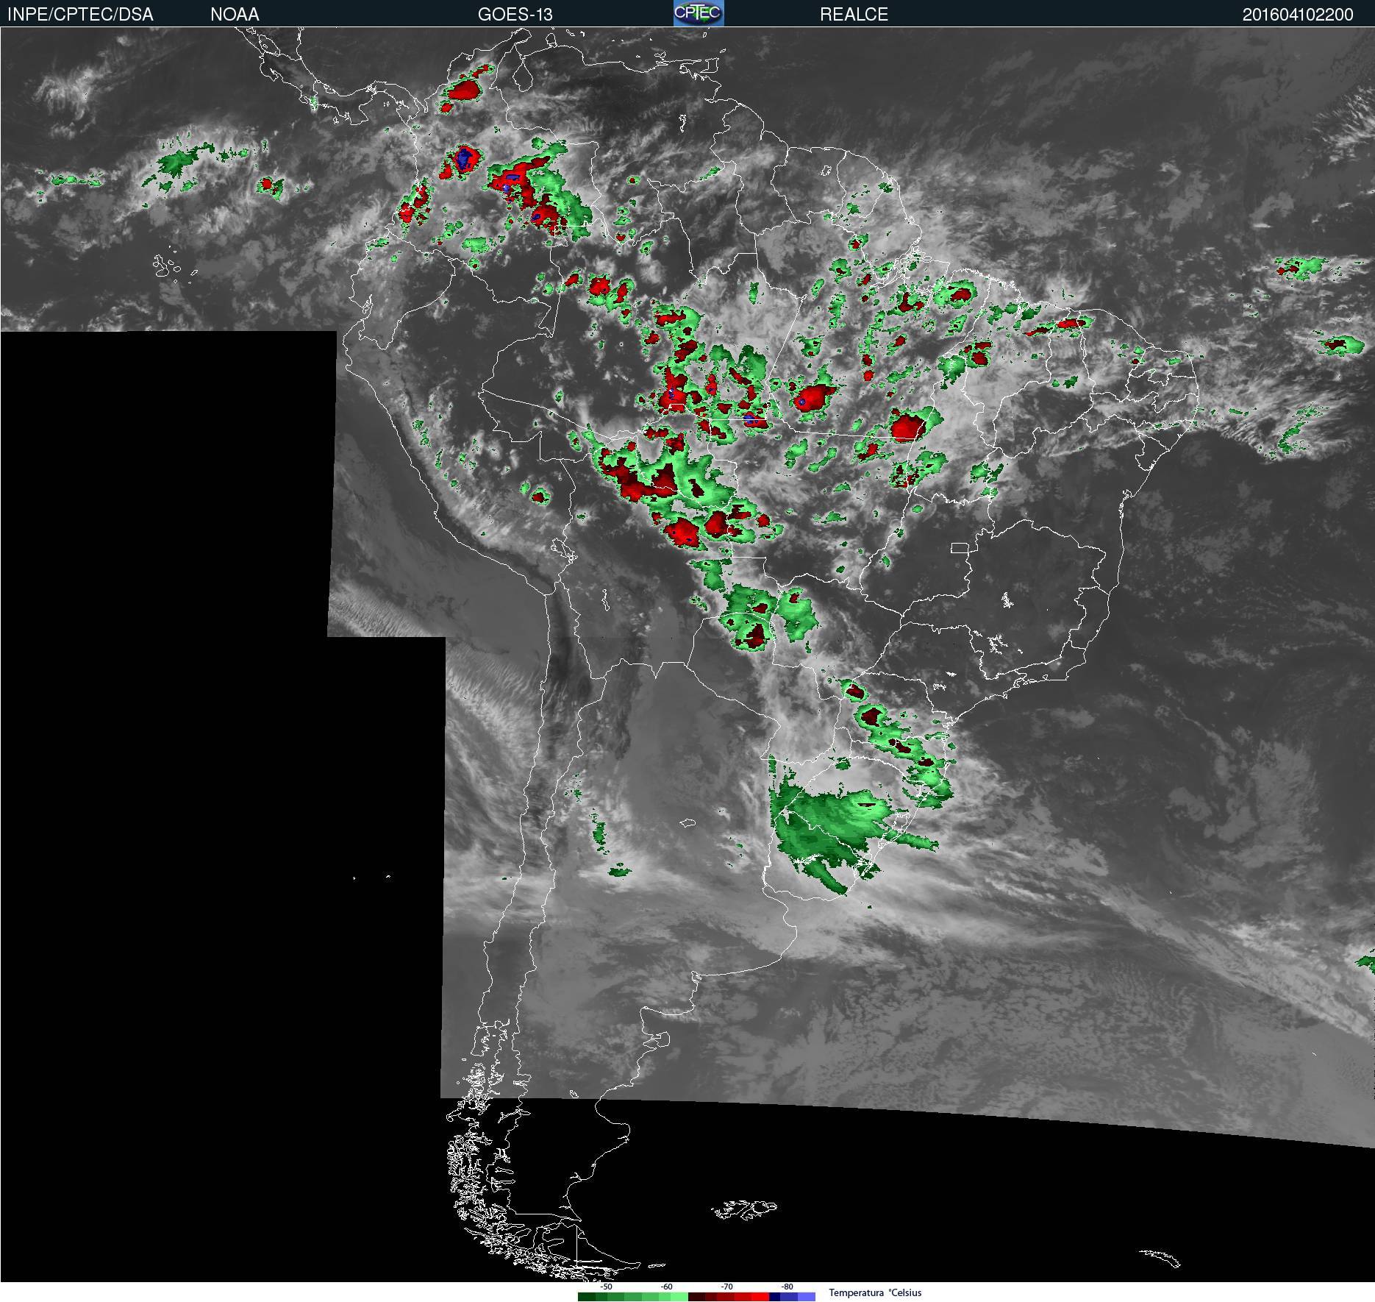Click the 201604102200 timestamp
This screenshot has height=1302, width=1375.
(x=1298, y=15)
